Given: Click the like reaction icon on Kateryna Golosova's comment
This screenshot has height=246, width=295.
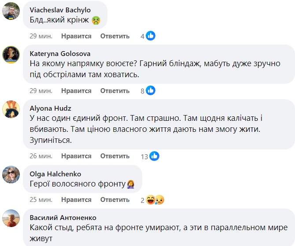Looking at the screenshot, I should (151, 91).
